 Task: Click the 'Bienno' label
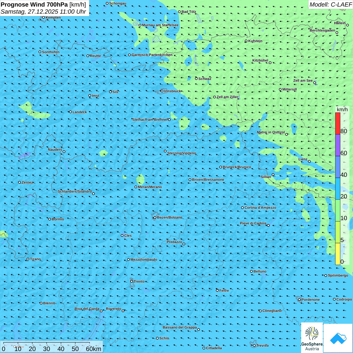tap(49, 303)
